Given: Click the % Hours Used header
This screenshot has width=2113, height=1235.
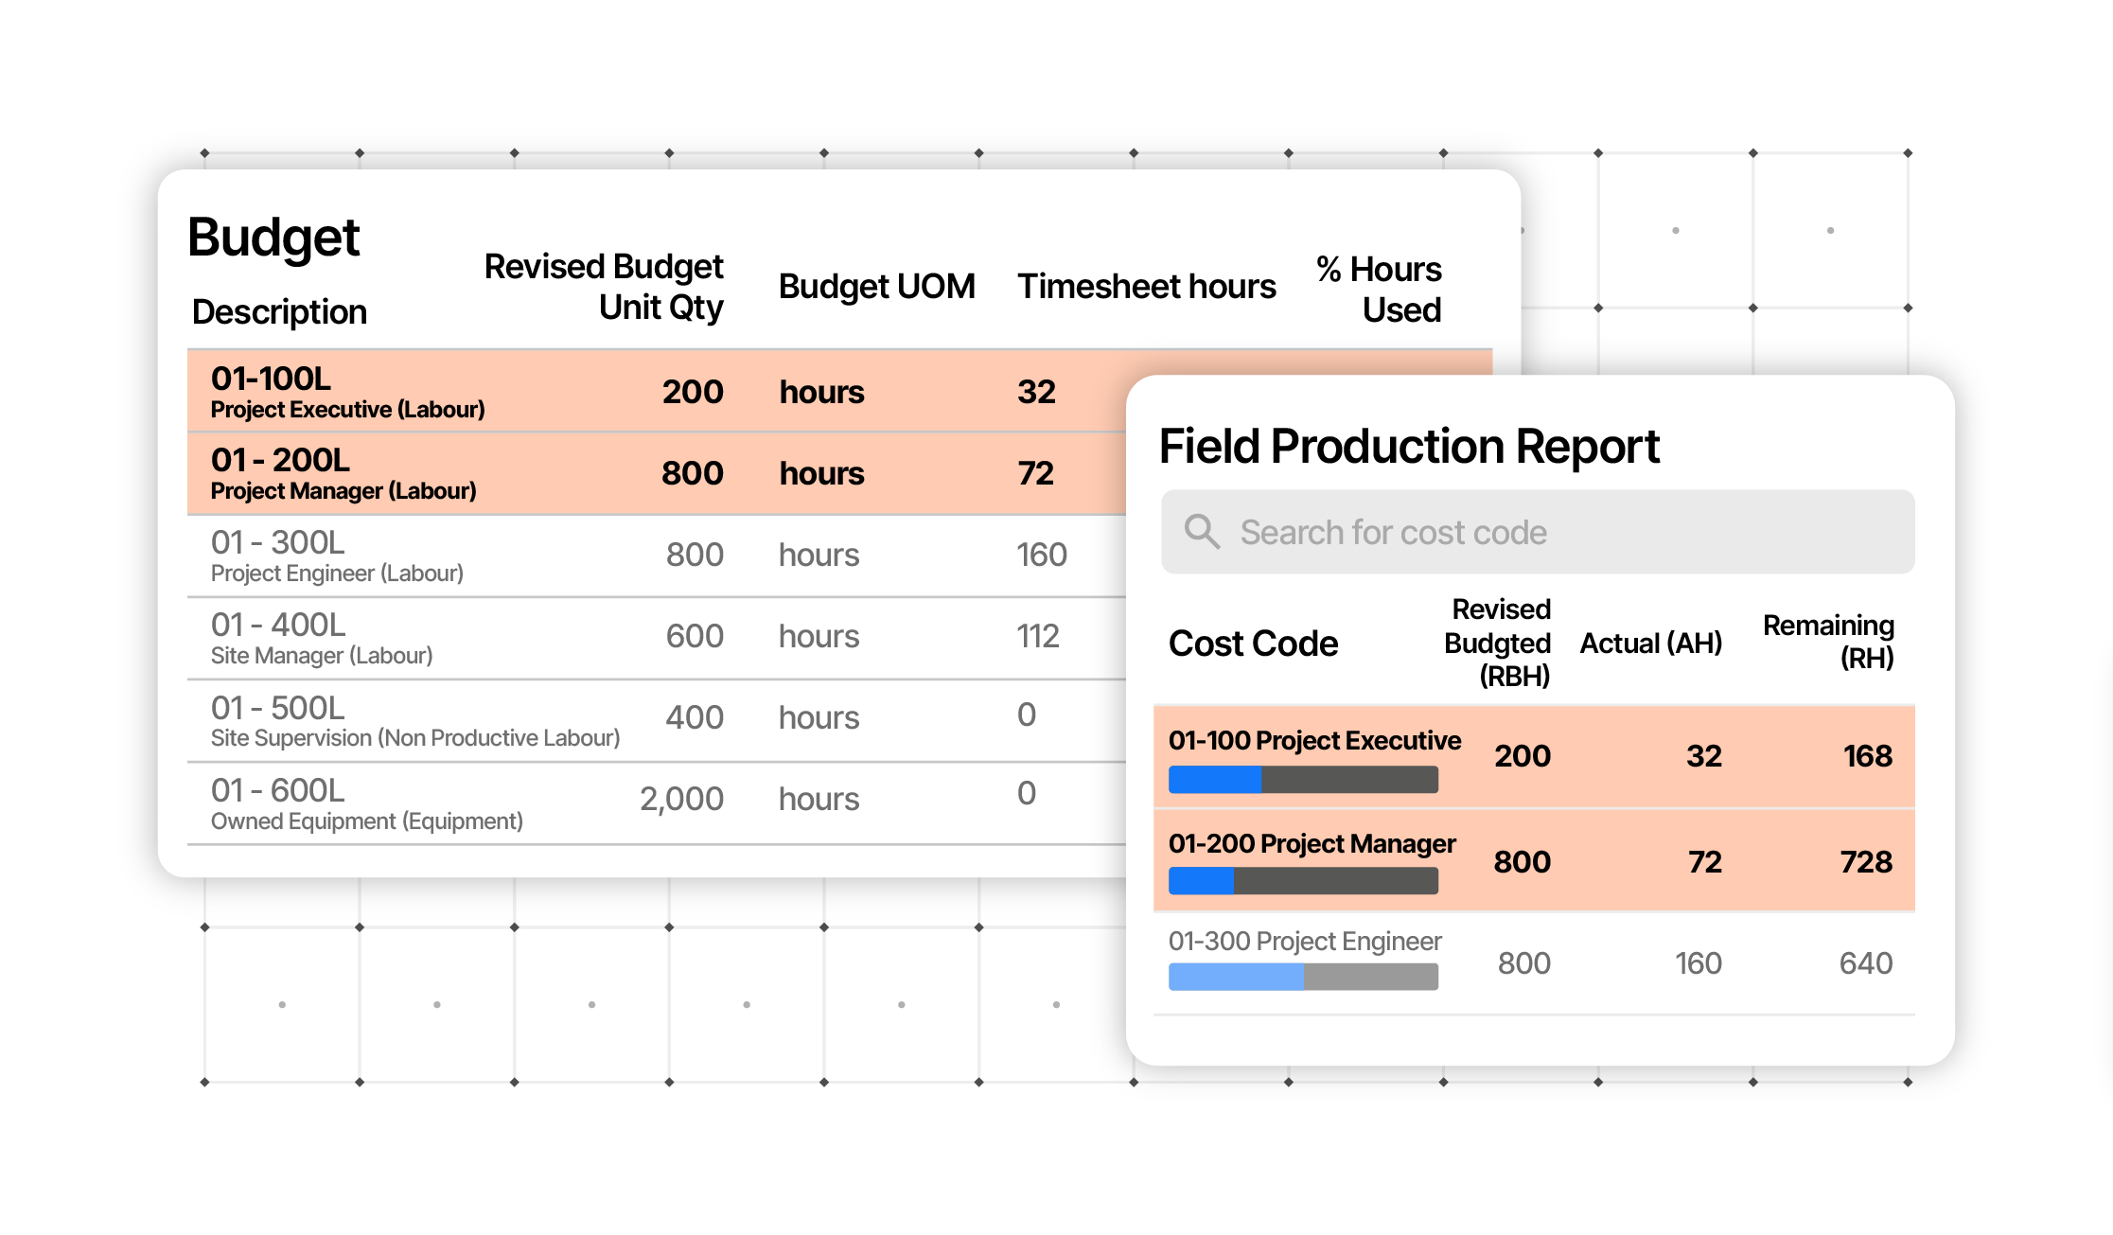Looking at the screenshot, I should [1380, 289].
